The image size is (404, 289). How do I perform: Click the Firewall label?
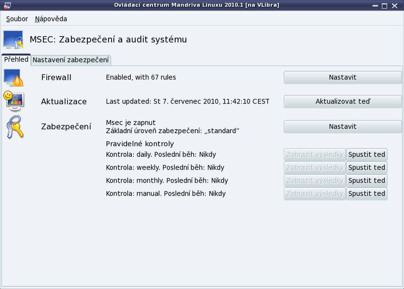56,78
